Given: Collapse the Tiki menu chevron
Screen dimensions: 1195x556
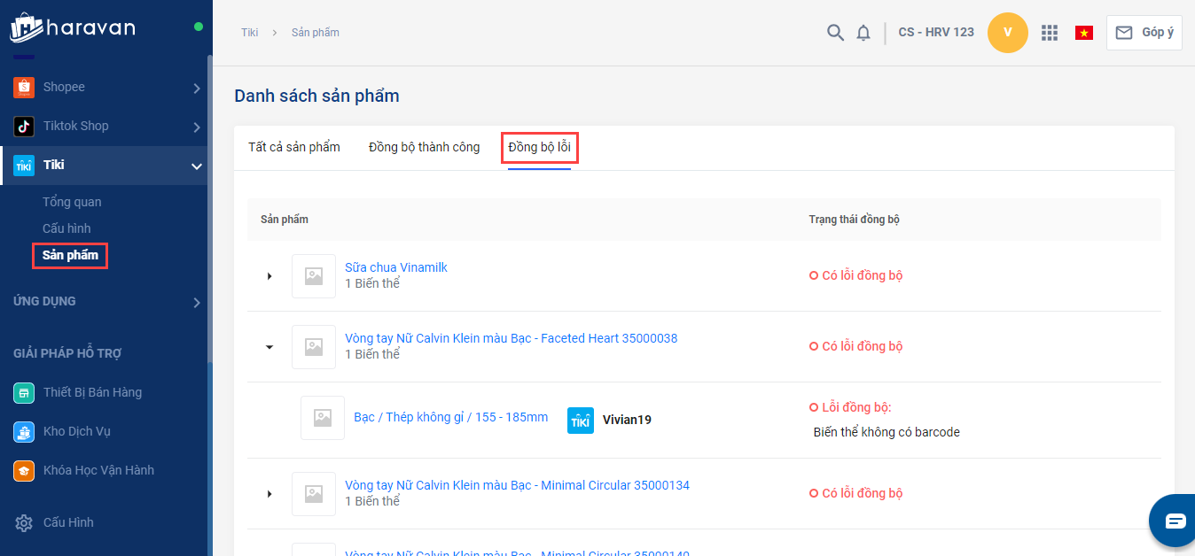Looking at the screenshot, I should click(196, 166).
